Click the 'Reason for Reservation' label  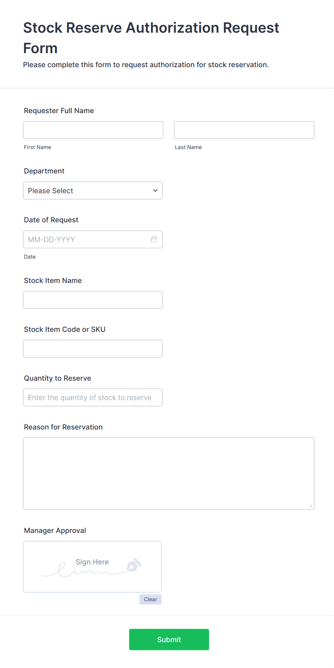point(63,427)
